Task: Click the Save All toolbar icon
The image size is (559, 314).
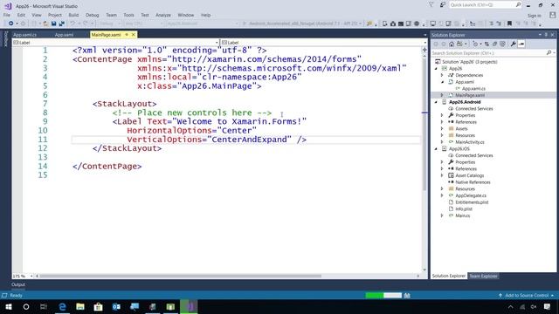Action: (x=62, y=24)
